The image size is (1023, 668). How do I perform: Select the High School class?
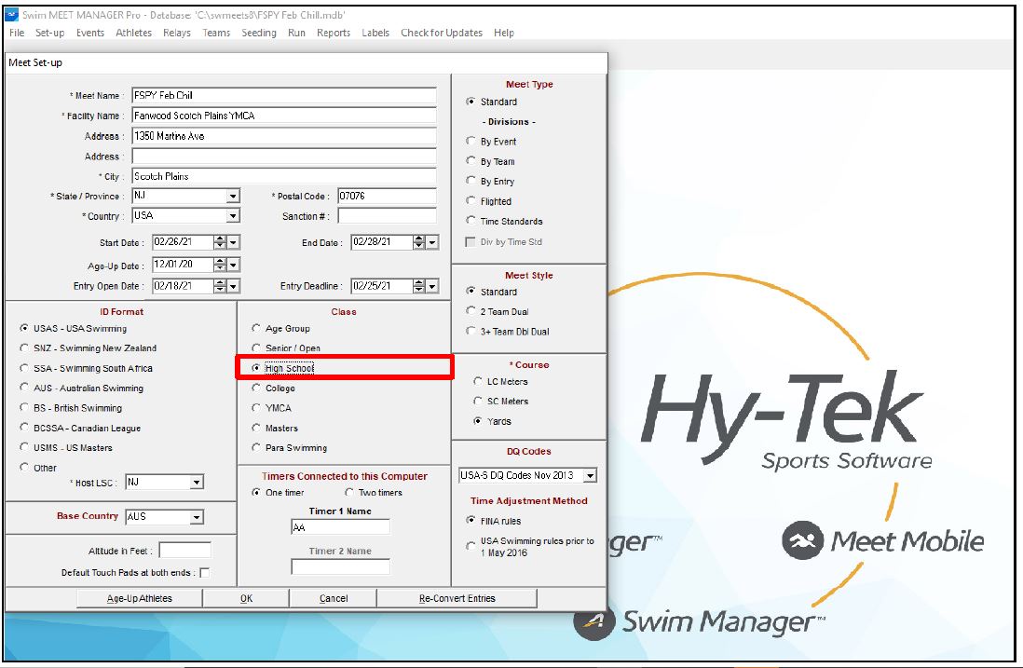click(x=256, y=368)
